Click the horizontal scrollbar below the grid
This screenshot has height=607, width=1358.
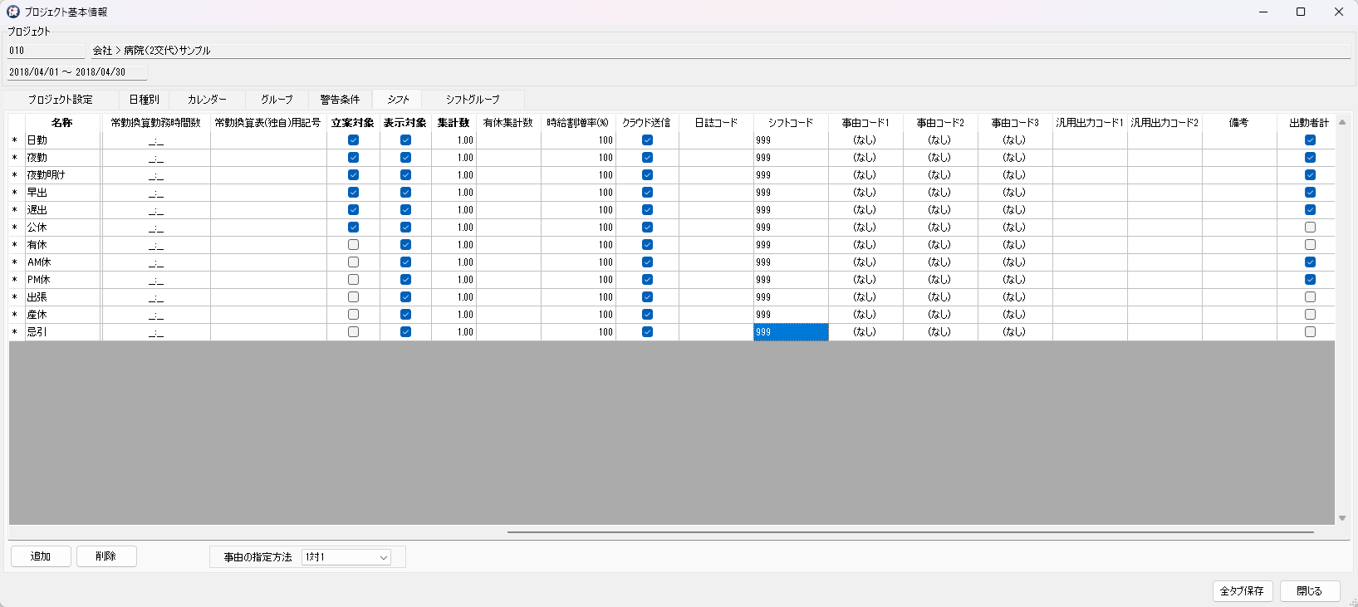pos(910,531)
